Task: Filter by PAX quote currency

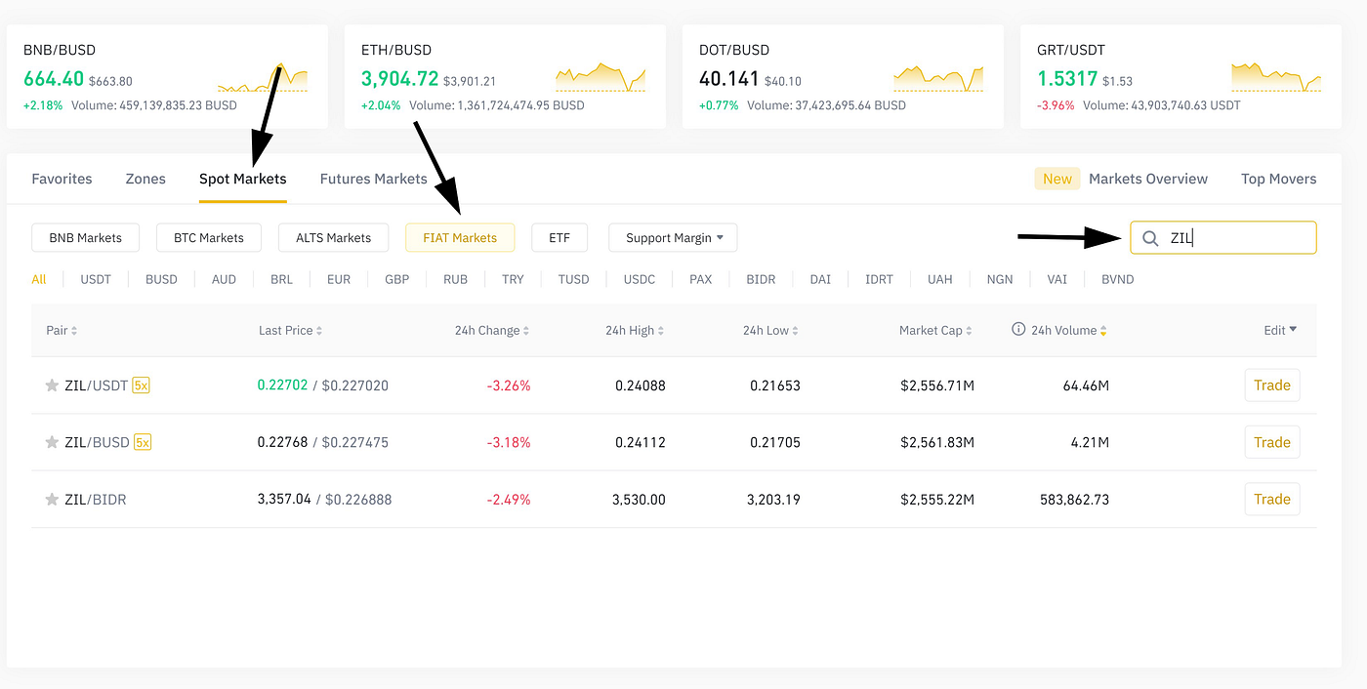Action: click(x=701, y=279)
